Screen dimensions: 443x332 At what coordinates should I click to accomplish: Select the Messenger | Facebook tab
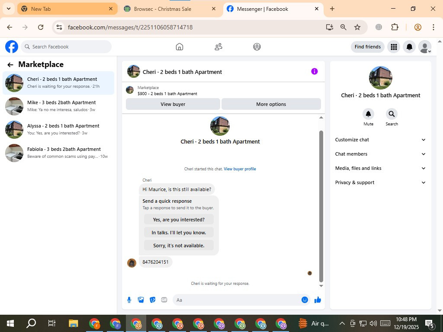coord(273,9)
